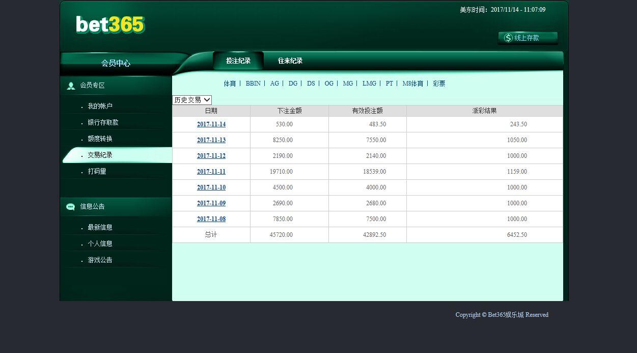Click the payout value 1159.00
Viewport: 637px width, 353px height.
tap(517, 172)
